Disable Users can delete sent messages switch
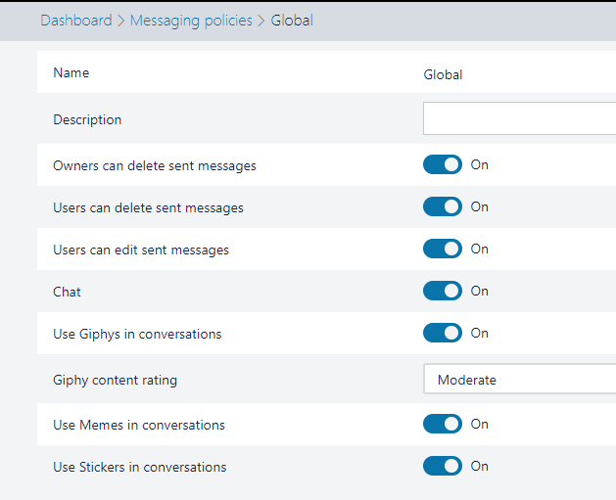Image resolution: width=616 pixels, height=500 pixels. pyautogui.click(x=443, y=206)
